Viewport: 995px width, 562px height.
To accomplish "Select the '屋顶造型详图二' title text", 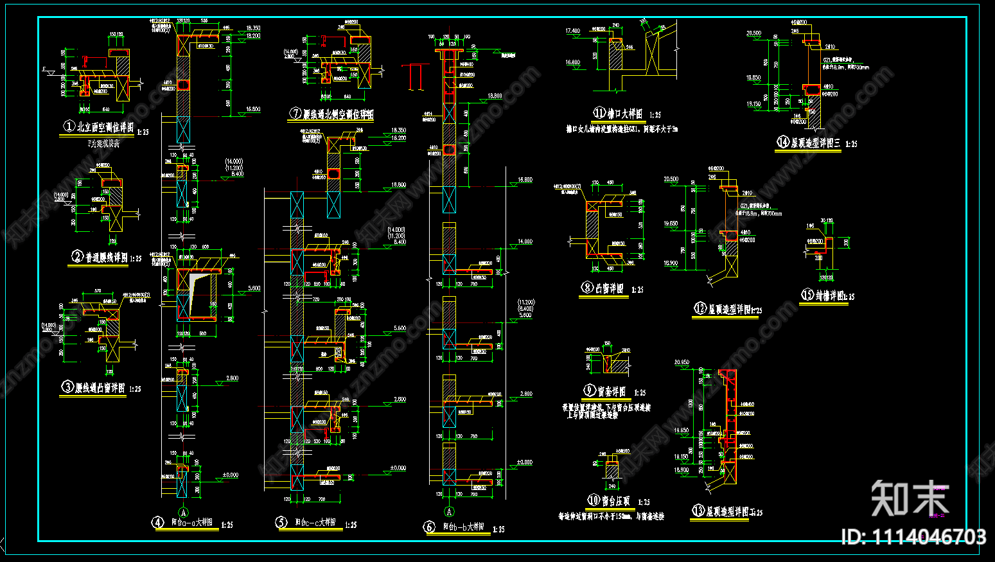I will 731,512.
